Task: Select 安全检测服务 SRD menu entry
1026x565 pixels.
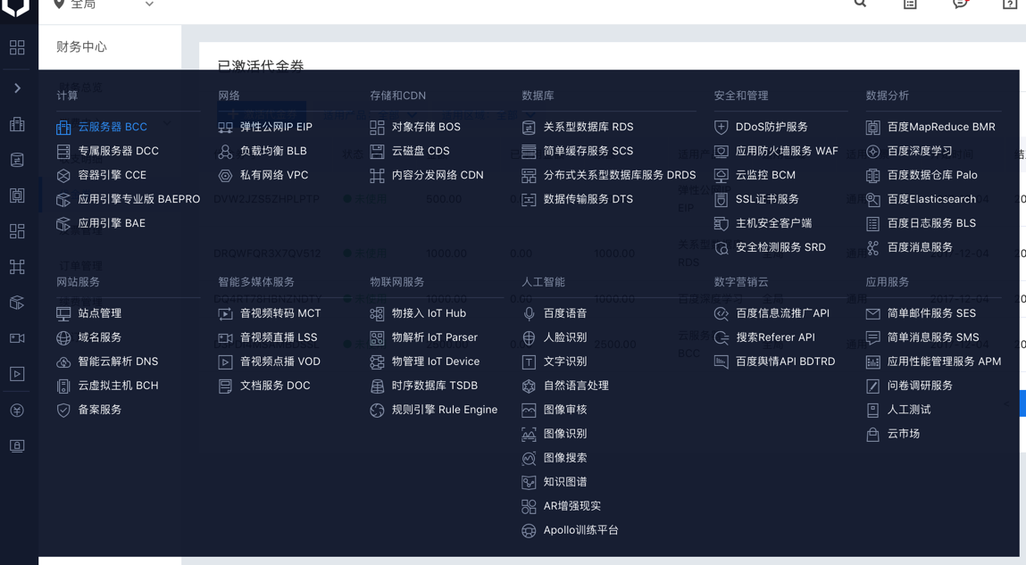Action: click(x=780, y=247)
